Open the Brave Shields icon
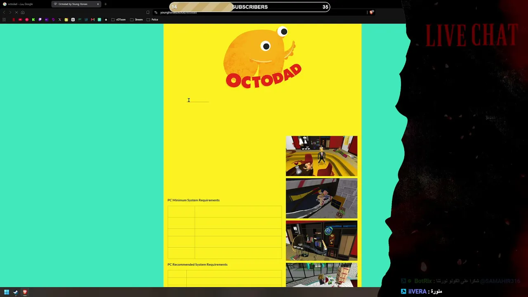This screenshot has height=297, width=528. (371, 12)
